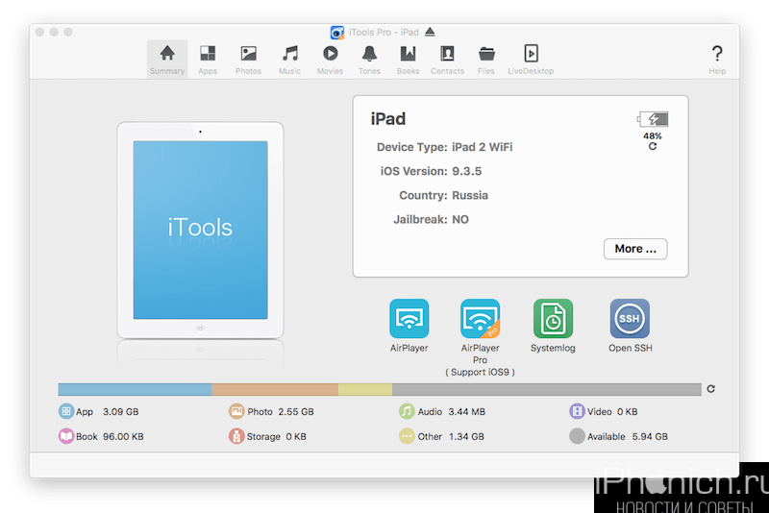Click Country value "Russia"

(470, 195)
